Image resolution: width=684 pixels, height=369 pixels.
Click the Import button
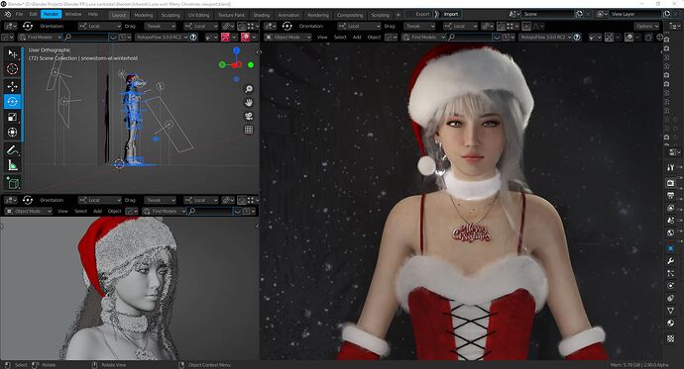click(451, 15)
